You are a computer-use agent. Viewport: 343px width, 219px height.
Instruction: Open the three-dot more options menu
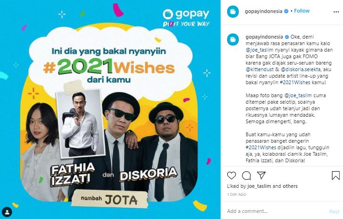[x=336, y=12]
